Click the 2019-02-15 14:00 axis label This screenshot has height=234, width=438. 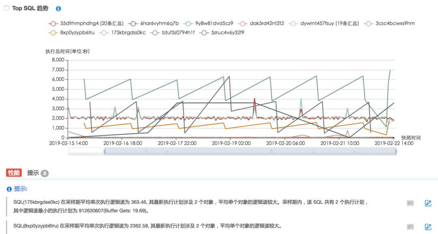69,143
